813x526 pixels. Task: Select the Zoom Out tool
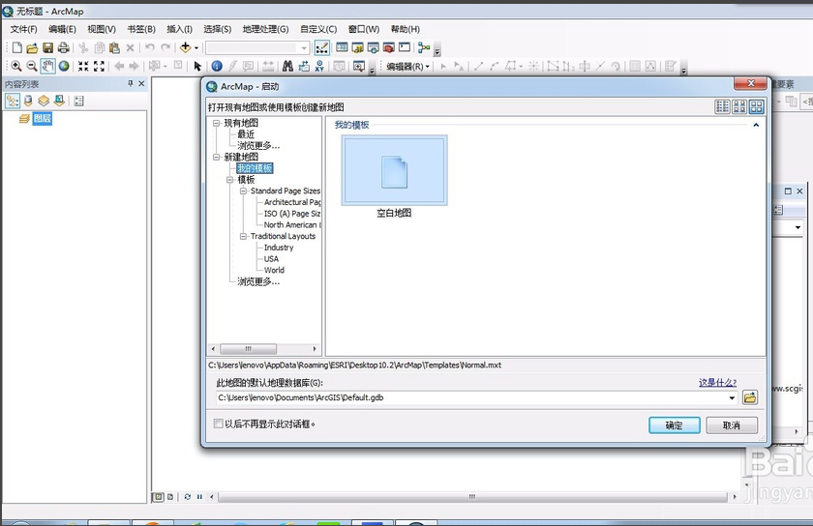point(32,66)
